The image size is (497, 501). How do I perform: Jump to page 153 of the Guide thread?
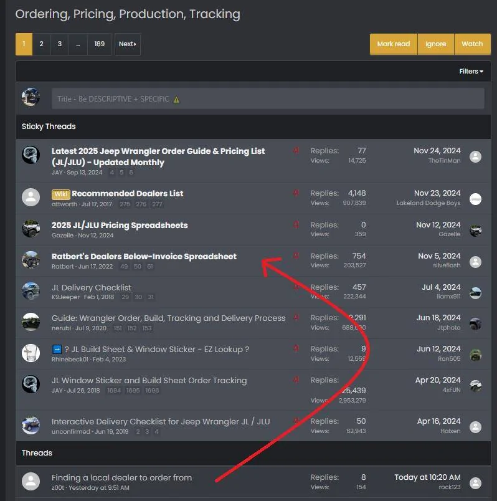147,328
